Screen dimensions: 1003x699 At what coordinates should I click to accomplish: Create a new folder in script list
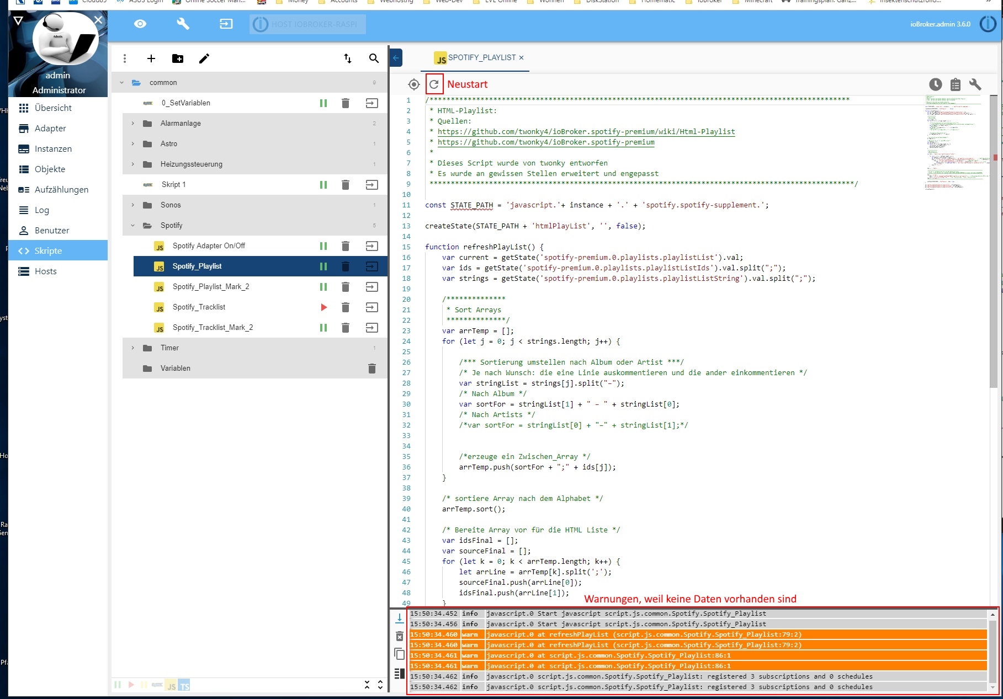point(178,58)
